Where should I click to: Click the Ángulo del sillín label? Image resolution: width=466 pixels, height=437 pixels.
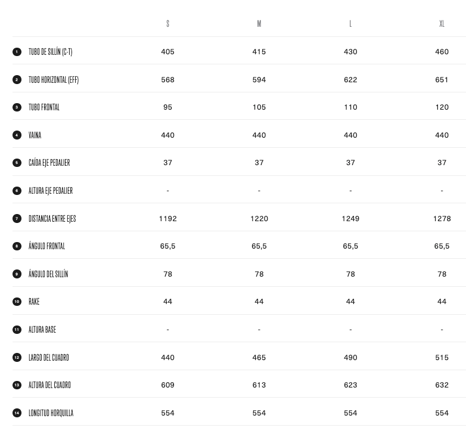[x=48, y=274]
